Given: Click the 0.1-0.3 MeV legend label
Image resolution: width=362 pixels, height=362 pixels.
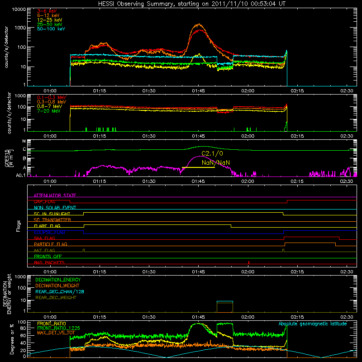Looking at the screenshot, I should 52,97.
